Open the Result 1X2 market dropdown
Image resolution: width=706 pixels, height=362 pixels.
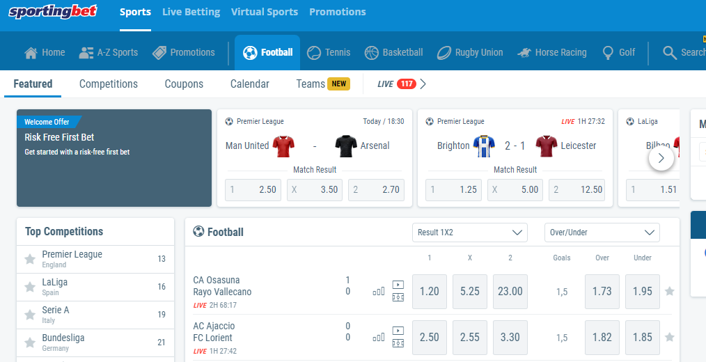coord(469,233)
